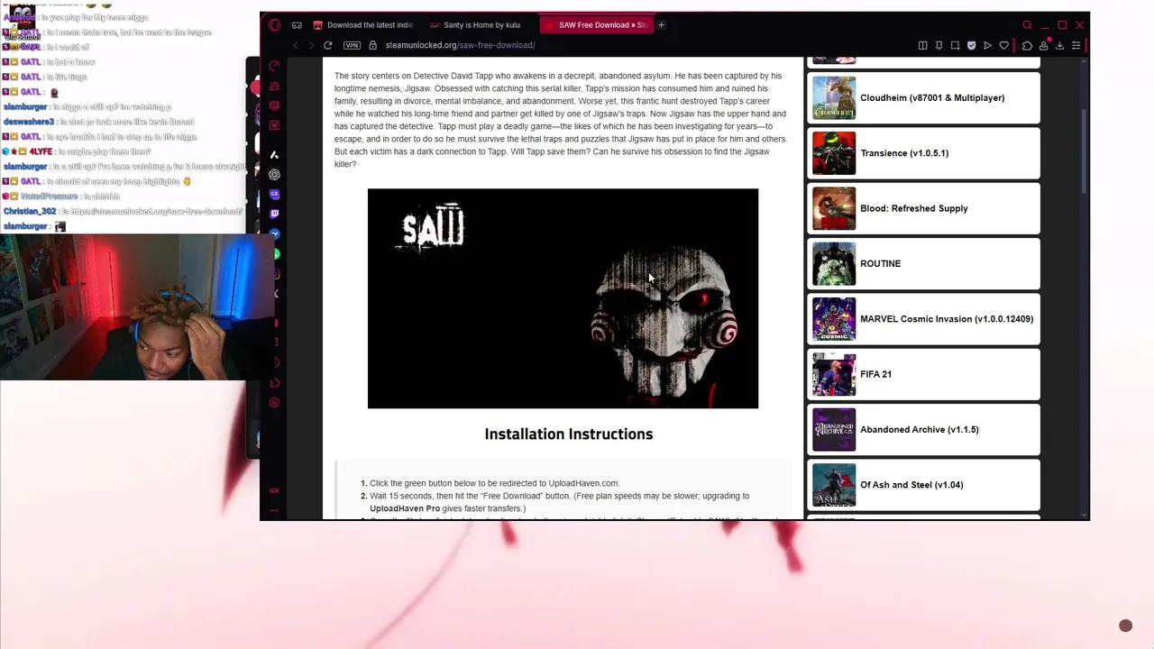The image size is (1154, 649).
Task: Open GX Cleaner sidebar icon
Action: pos(274,87)
